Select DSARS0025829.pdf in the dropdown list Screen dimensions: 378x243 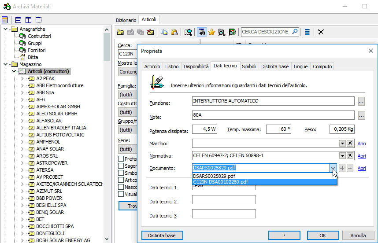[264, 176]
